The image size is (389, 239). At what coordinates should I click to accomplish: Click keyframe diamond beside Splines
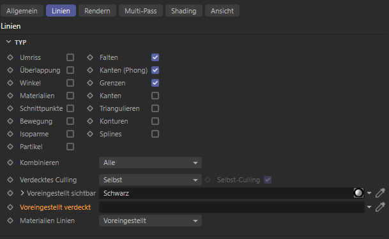tap(90, 134)
